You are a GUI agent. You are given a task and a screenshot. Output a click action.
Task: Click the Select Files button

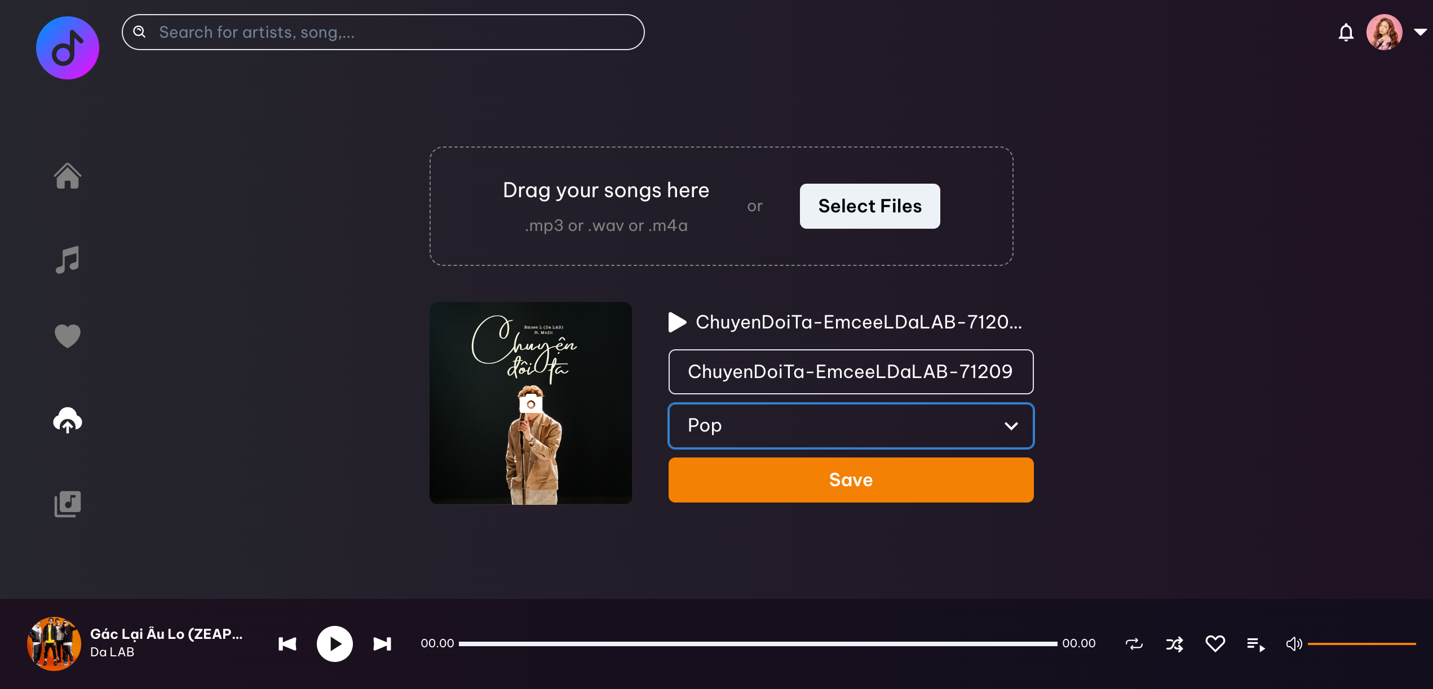(870, 206)
